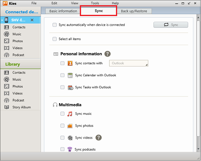Click the scrollbar up arrow

[198, 18]
